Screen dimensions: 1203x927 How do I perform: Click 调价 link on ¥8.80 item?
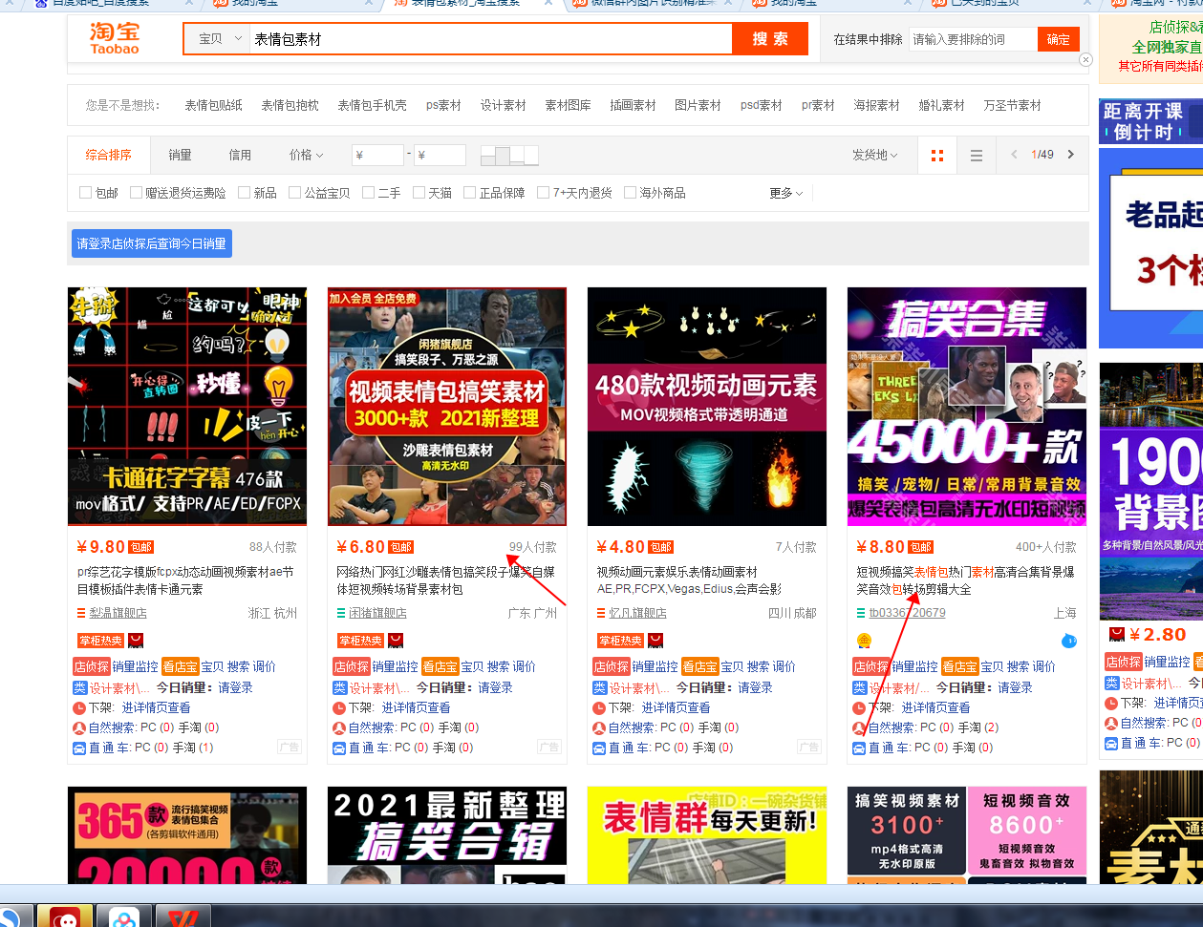click(1044, 666)
